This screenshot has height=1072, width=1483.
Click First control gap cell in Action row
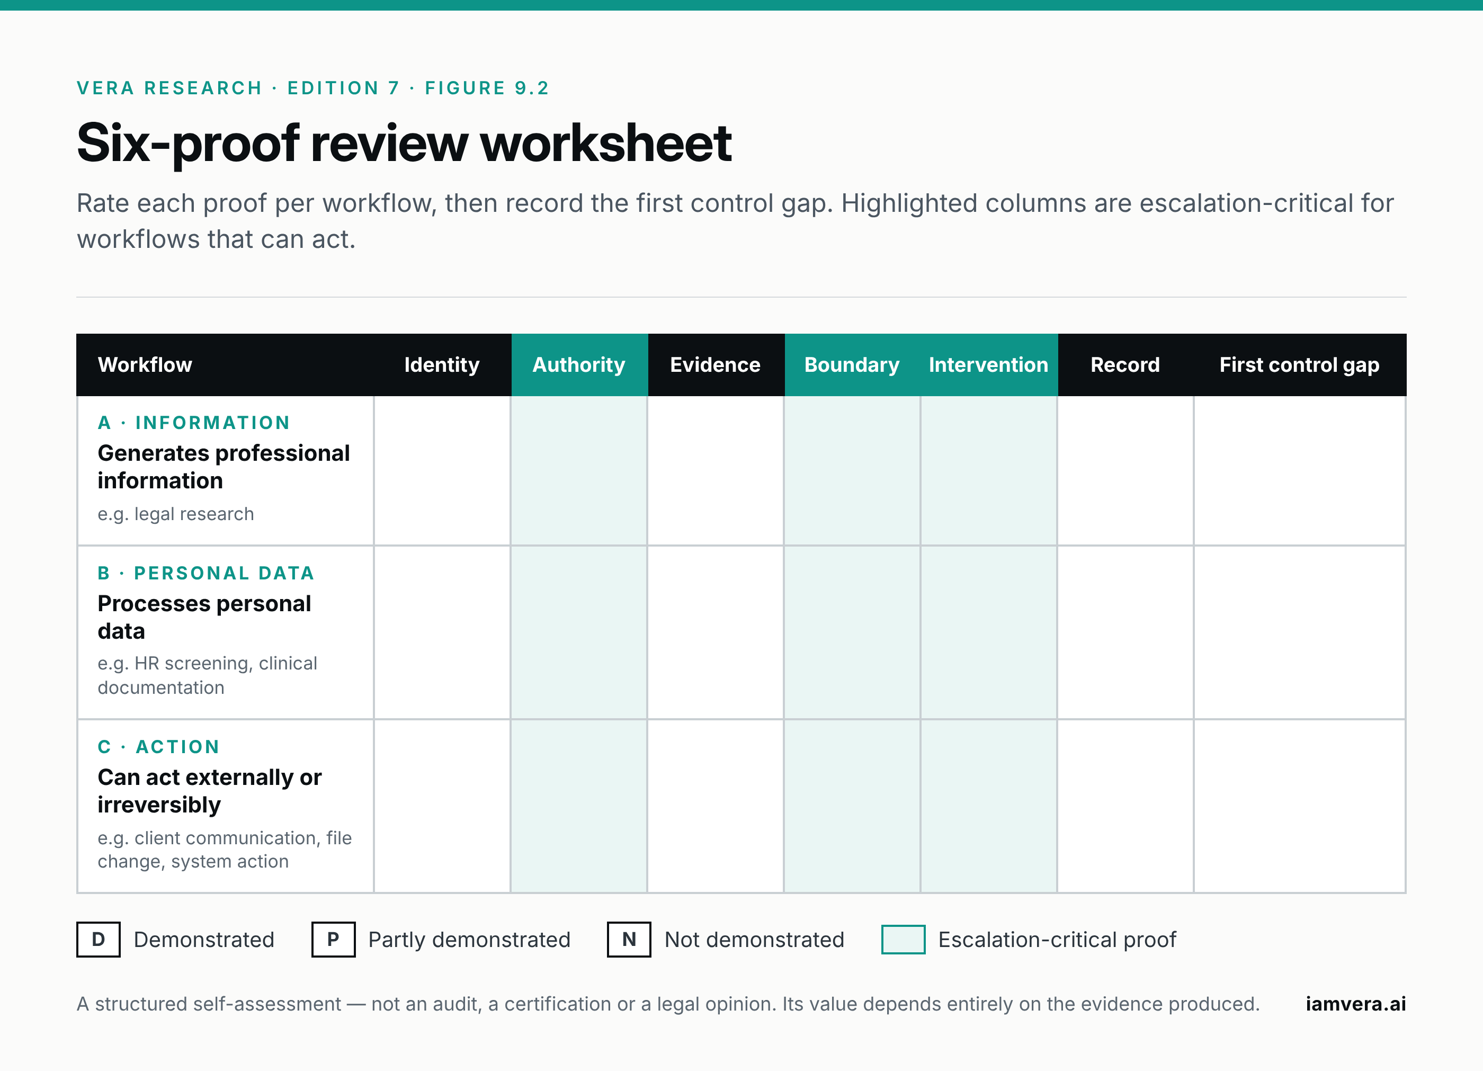coord(1299,806)
